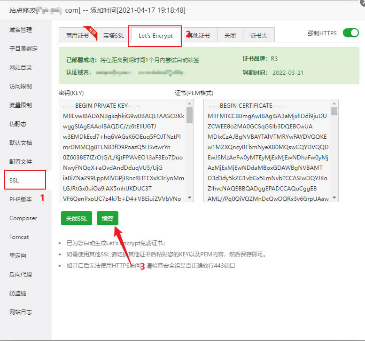This screenshot has width=365, height=341.
Task: Go to 配置文件 in the sidebar
Action: (21, 162)
